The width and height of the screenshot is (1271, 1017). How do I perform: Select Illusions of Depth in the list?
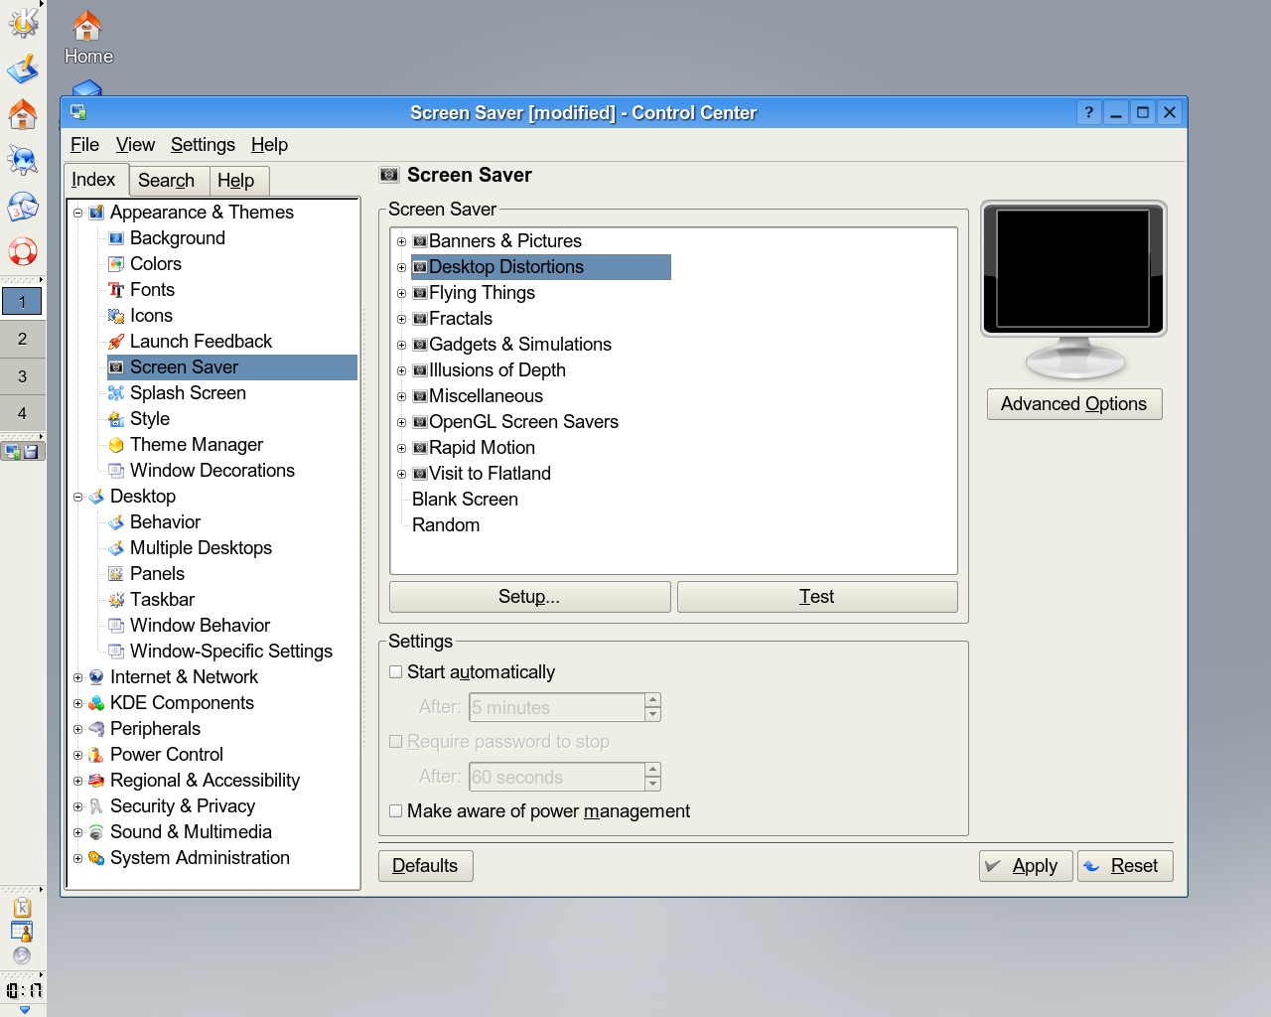click(x=496, y=370)
